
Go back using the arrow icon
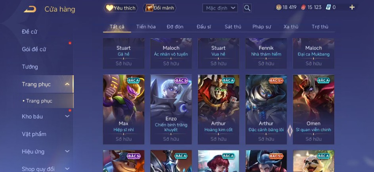[x=30, y=9]
